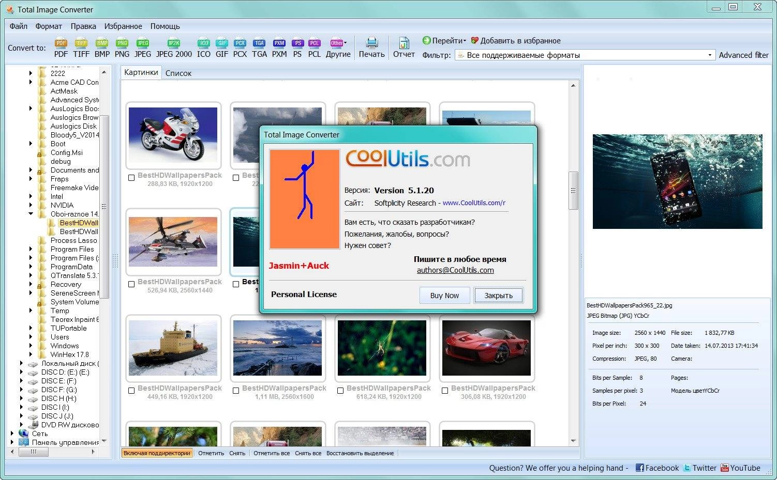777x480 pixels.
Task: Select BMP conversion icon
Action: (102, 47)
